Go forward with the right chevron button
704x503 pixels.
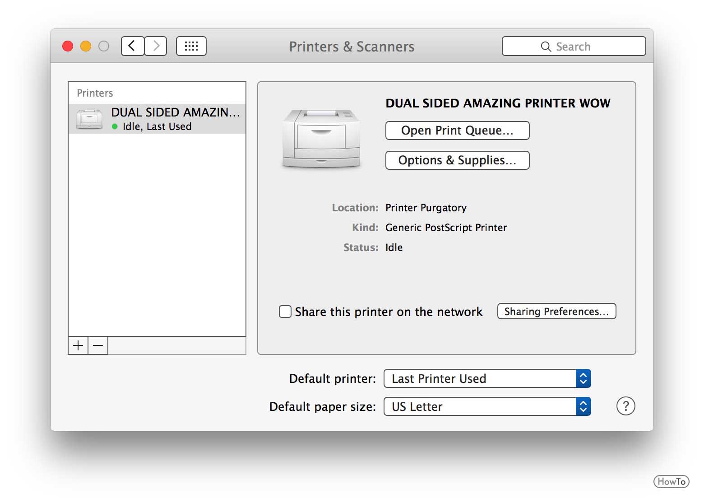[x=156, y=46]
